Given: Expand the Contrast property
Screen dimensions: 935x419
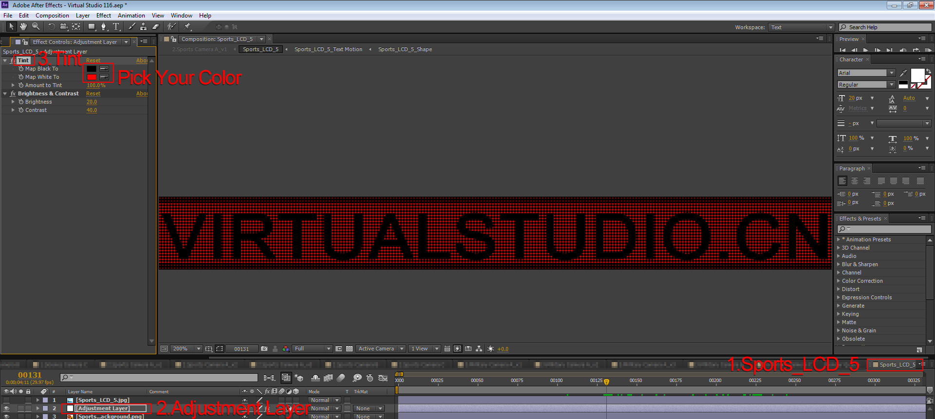Looking at the screenshot, I should 13,110.
